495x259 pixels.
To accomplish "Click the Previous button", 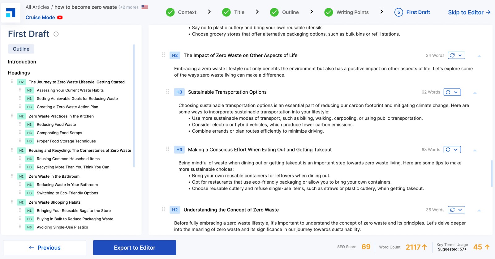I will click(45, 248).
